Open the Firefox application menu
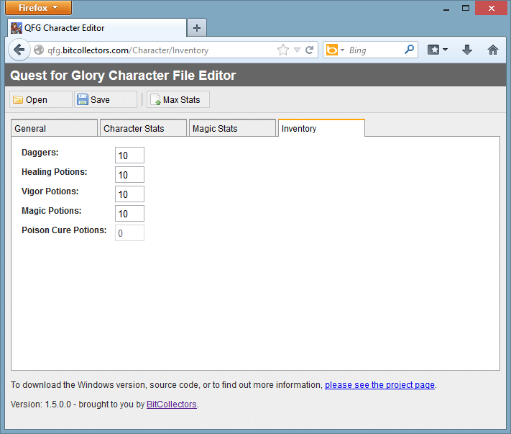 coord(39,7)
